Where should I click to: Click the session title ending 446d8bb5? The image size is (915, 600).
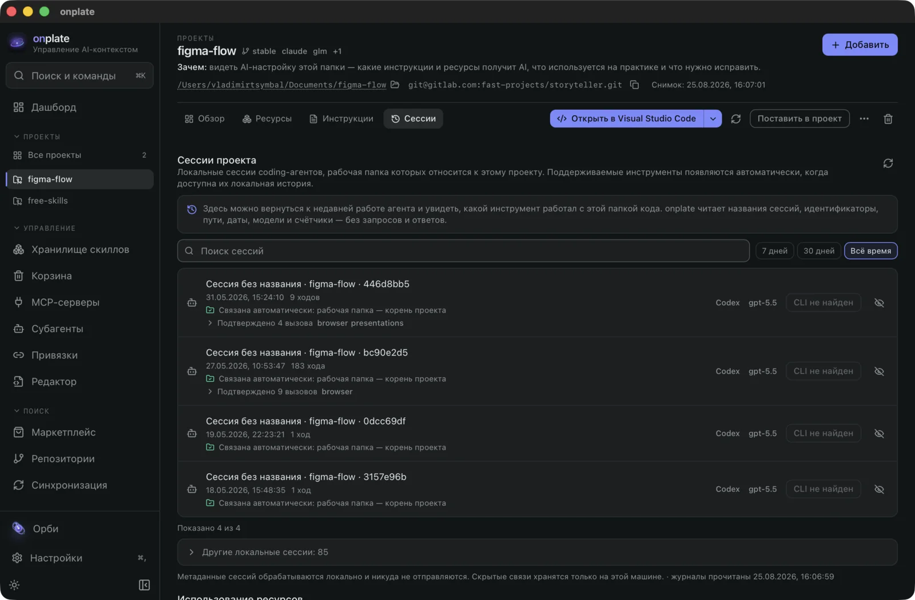[x=308, y=284]
